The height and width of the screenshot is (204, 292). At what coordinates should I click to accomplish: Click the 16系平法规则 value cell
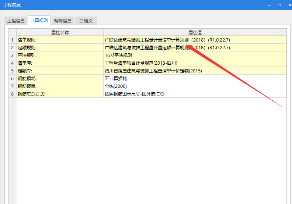click(x=195, y=55)
